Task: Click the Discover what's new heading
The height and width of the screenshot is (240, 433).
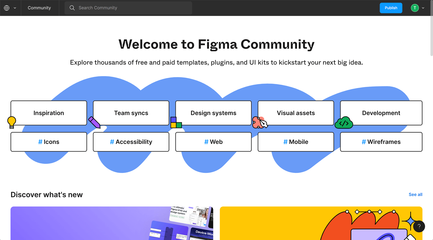Action: click(x=47, y=195)
